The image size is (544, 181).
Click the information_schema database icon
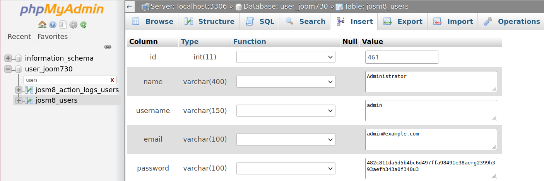(x=18, y=58)
